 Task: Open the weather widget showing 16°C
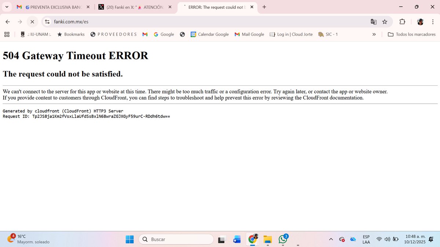tap(29, 239)
